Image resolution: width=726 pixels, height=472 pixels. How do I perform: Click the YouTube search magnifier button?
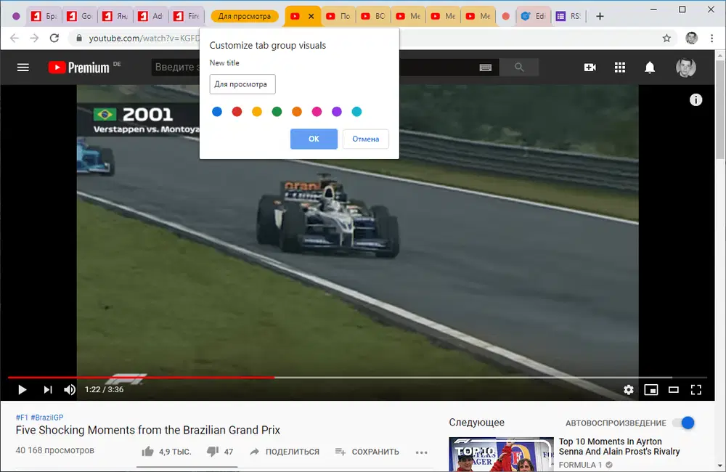click(x=519, y=68)
